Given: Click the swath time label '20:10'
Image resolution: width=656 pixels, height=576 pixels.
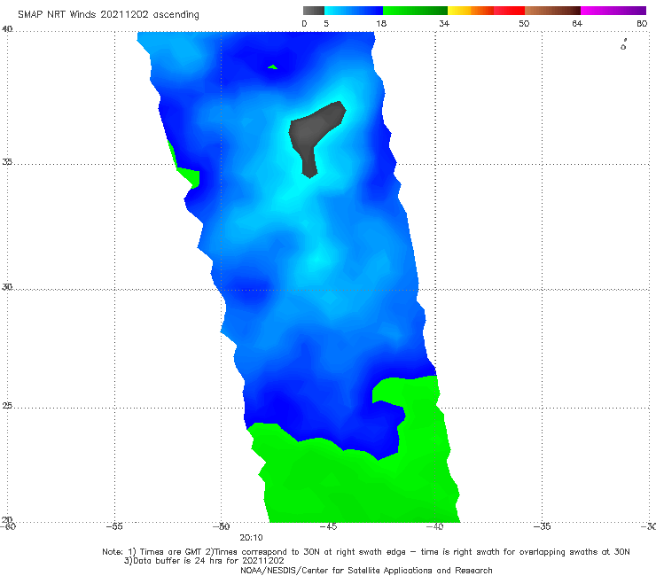Looking at the screenshot, I should (x=251, y=538).
